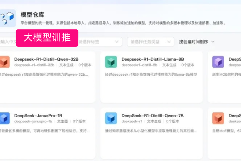Click identifier text deepseek-r1-distill-32b

coord(34,65)
